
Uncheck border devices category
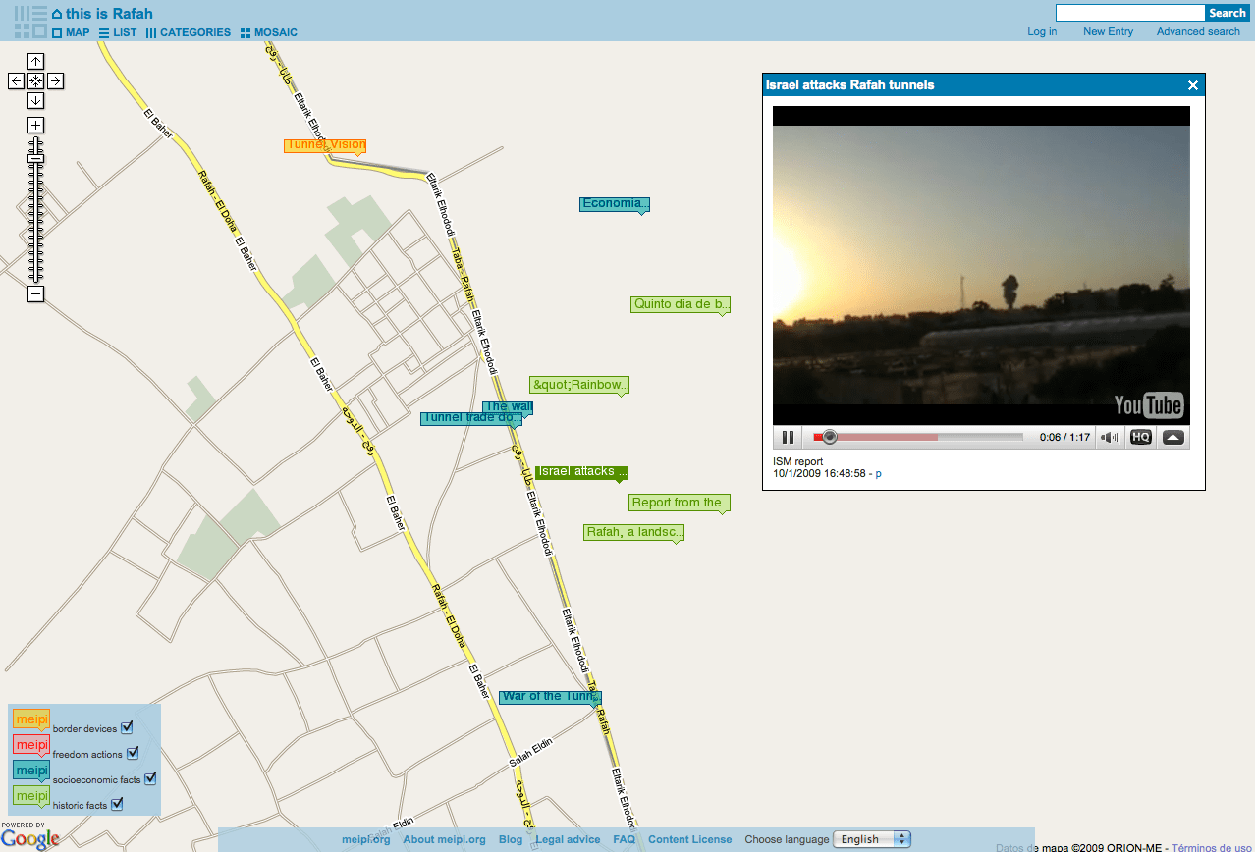[127, 728]
